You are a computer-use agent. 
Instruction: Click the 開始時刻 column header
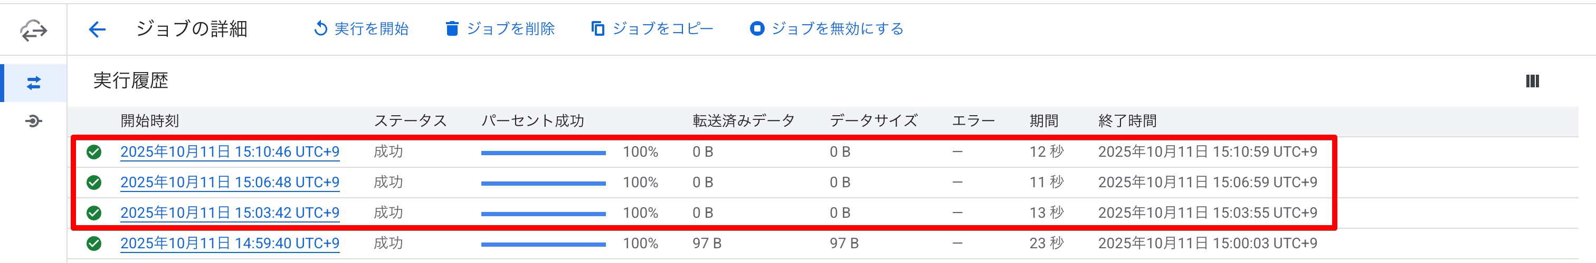pyautogui.click(x=150, y=121)
